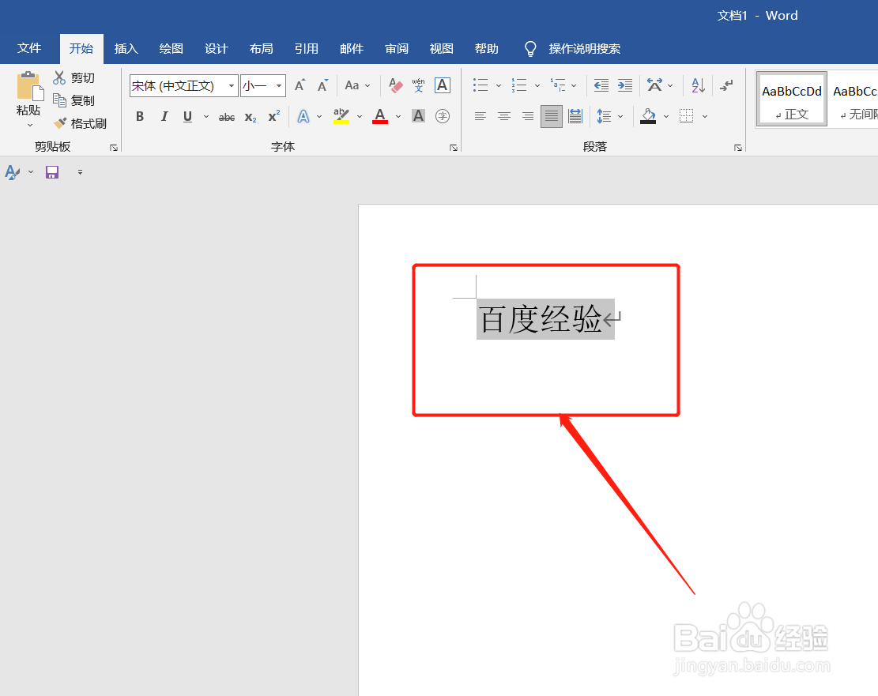This screenshot has height=696, width=878.
Task: Save with the quick access floppy icon
Action: tap(52, 172)
